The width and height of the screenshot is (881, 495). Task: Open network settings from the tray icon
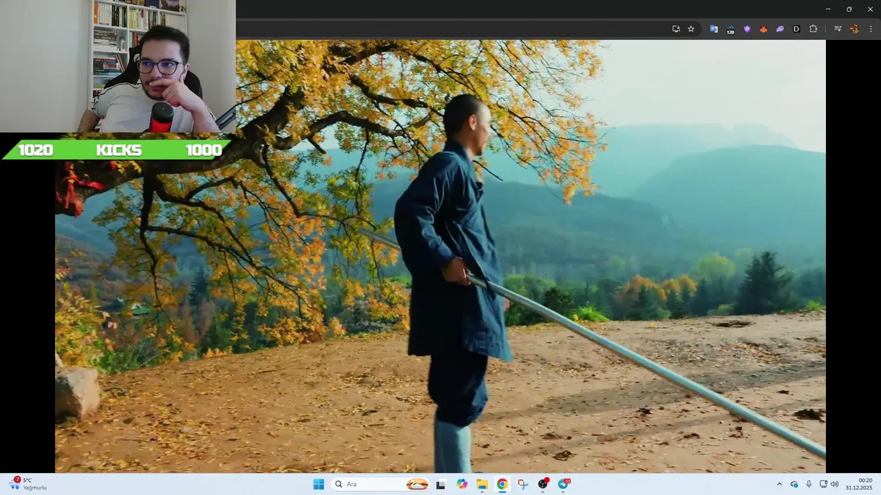pos(823,484)
